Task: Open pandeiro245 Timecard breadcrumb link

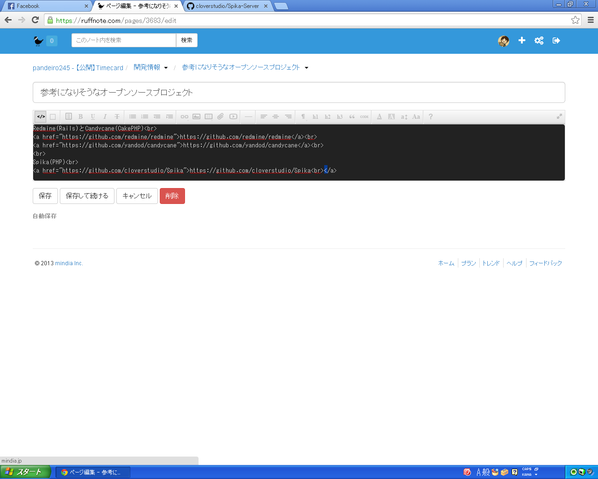Action: [x=78, y=68]
